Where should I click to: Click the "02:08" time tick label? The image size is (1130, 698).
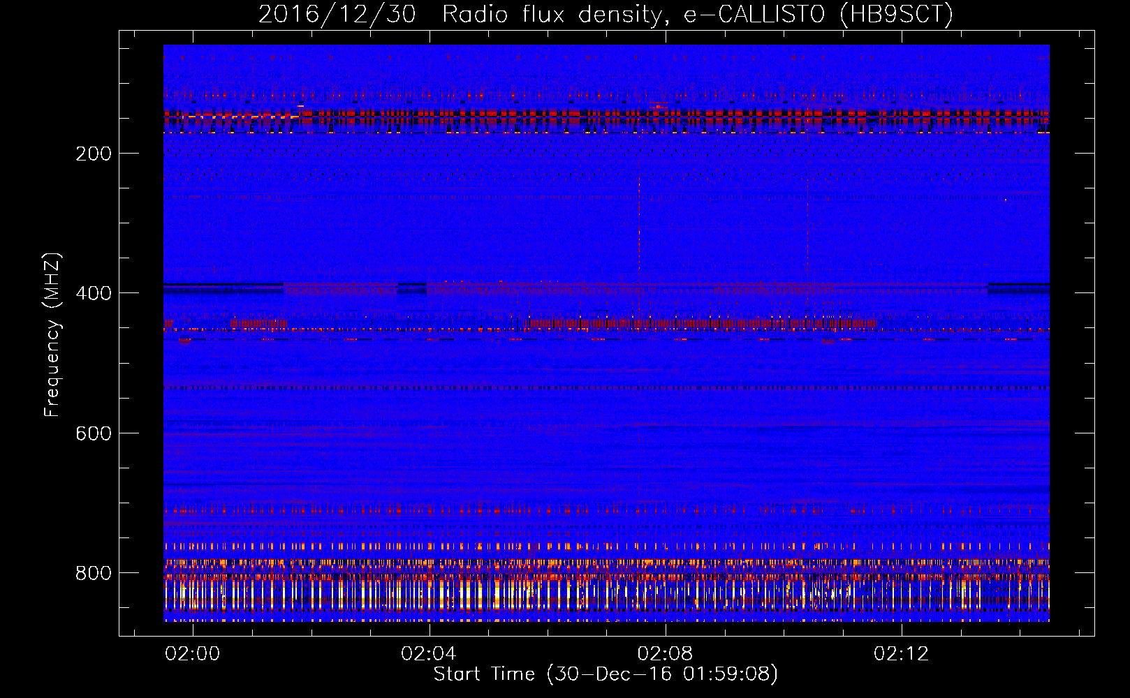(x=666, y=654)
